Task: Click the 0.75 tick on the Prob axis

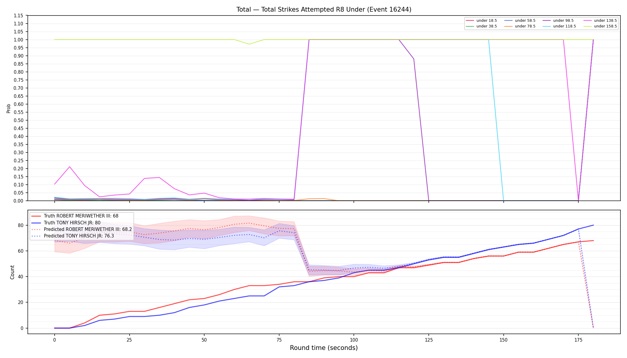Action: [x=19, y=80]
